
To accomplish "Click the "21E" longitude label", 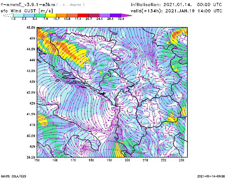I will 146,160.
